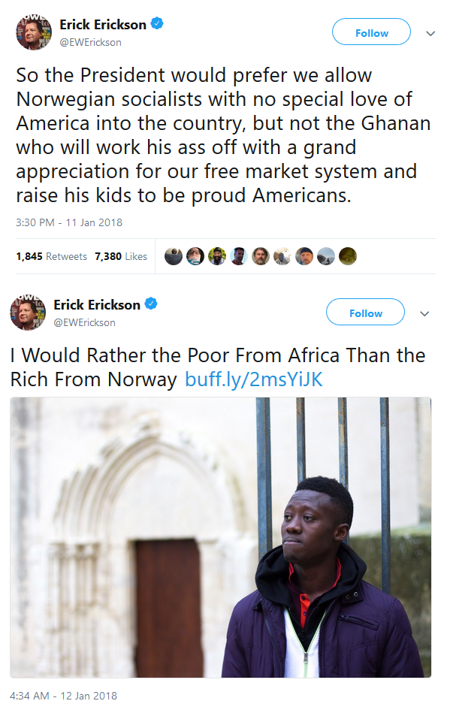Screen dimensions: 459x710
Task: Open the @EWErickson handle on the first tweet
Action: pos(91,43)
